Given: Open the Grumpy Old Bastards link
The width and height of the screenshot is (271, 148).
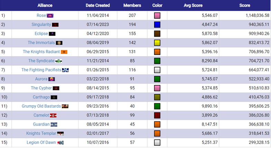Looking at the screenshot, I should 41,106.
